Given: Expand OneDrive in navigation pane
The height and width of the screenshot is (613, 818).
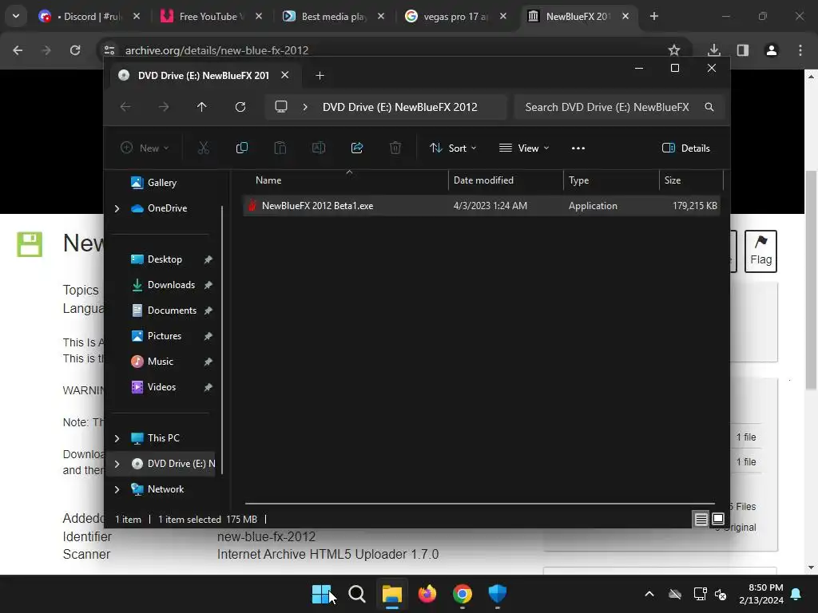Looking at the screenshot, I should point(117,208).
